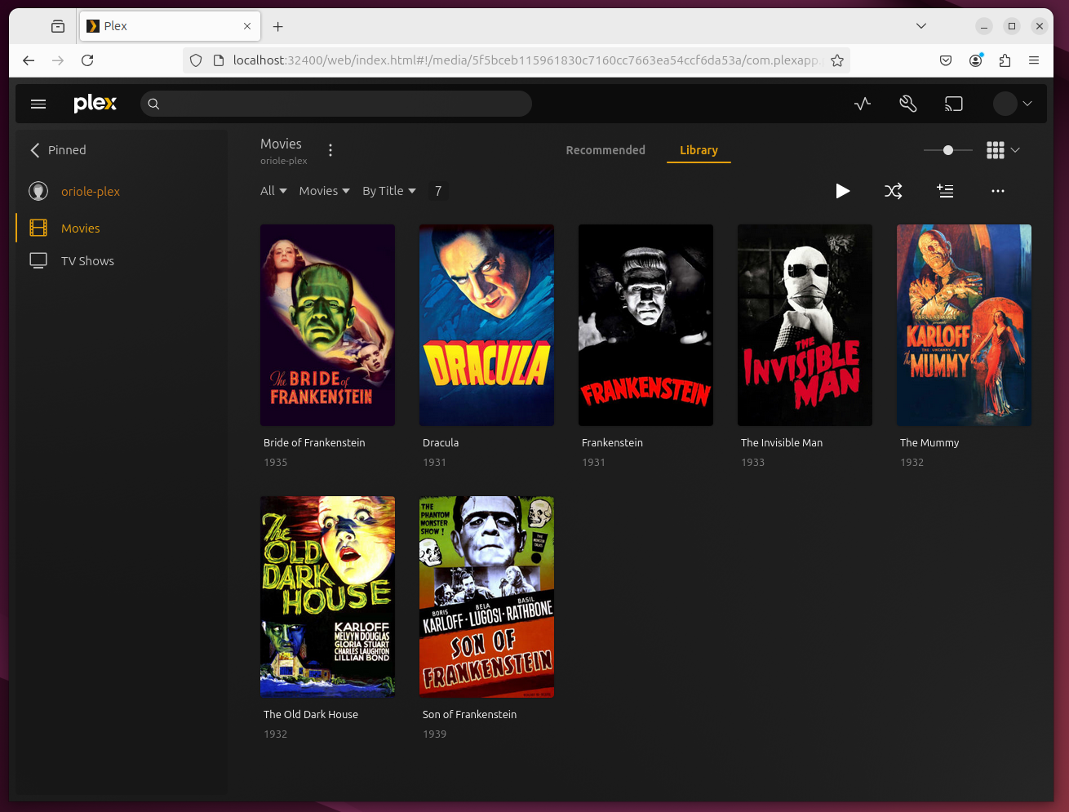Open new browser tab plus button
1069x812 pixels.
278,26
